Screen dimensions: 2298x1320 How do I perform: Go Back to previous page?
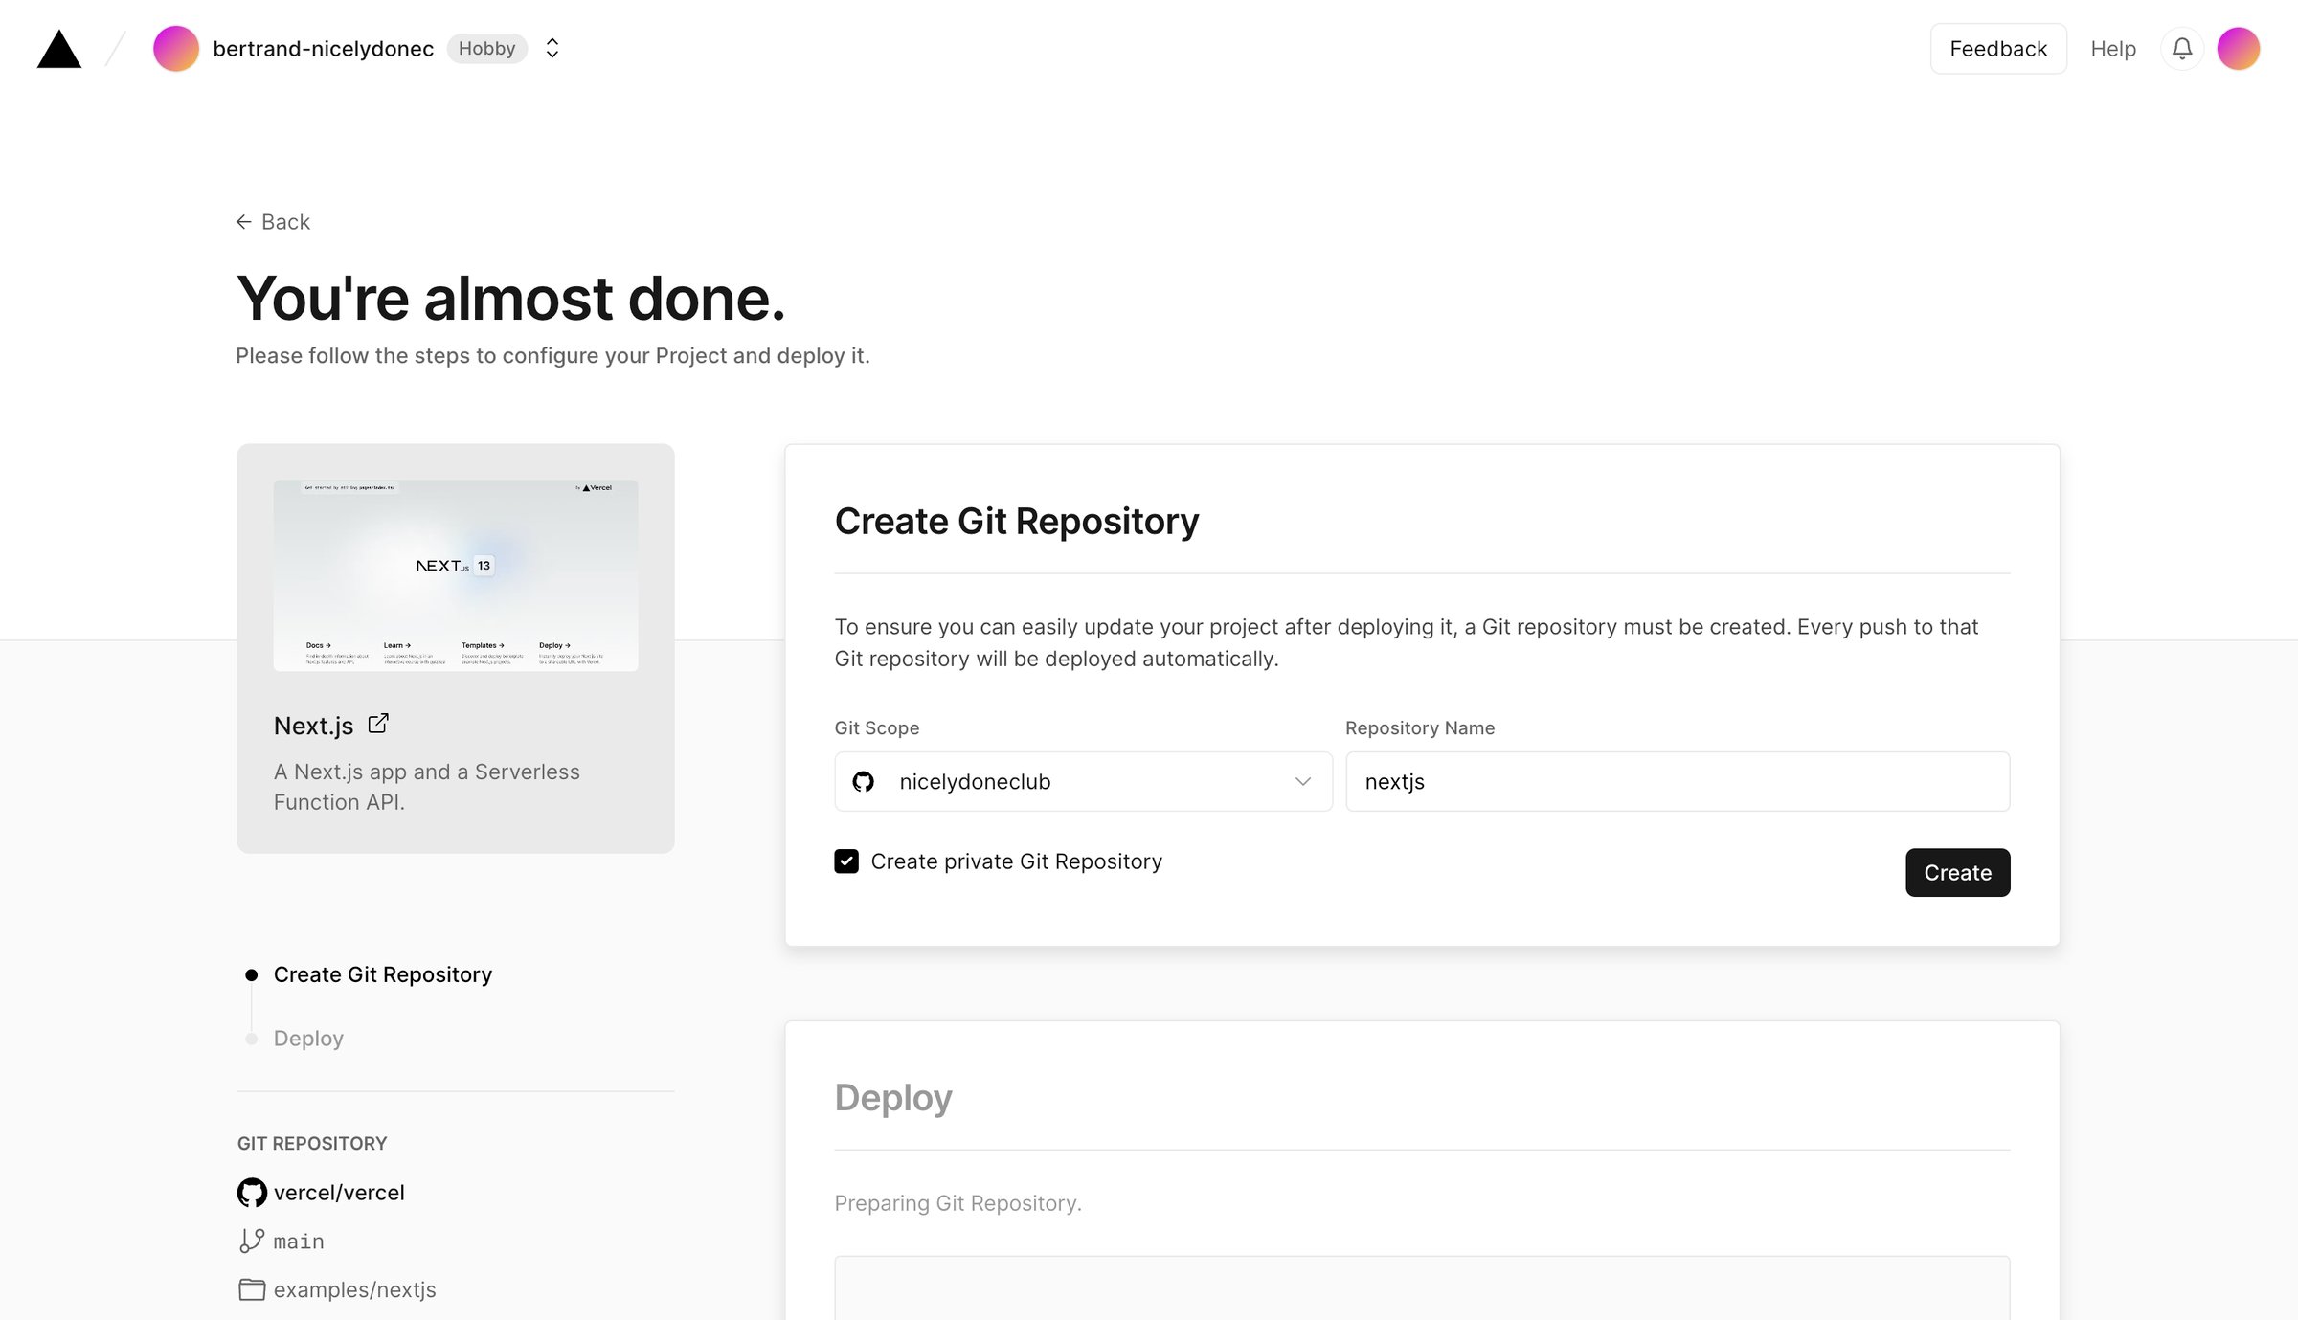(273, 222)
